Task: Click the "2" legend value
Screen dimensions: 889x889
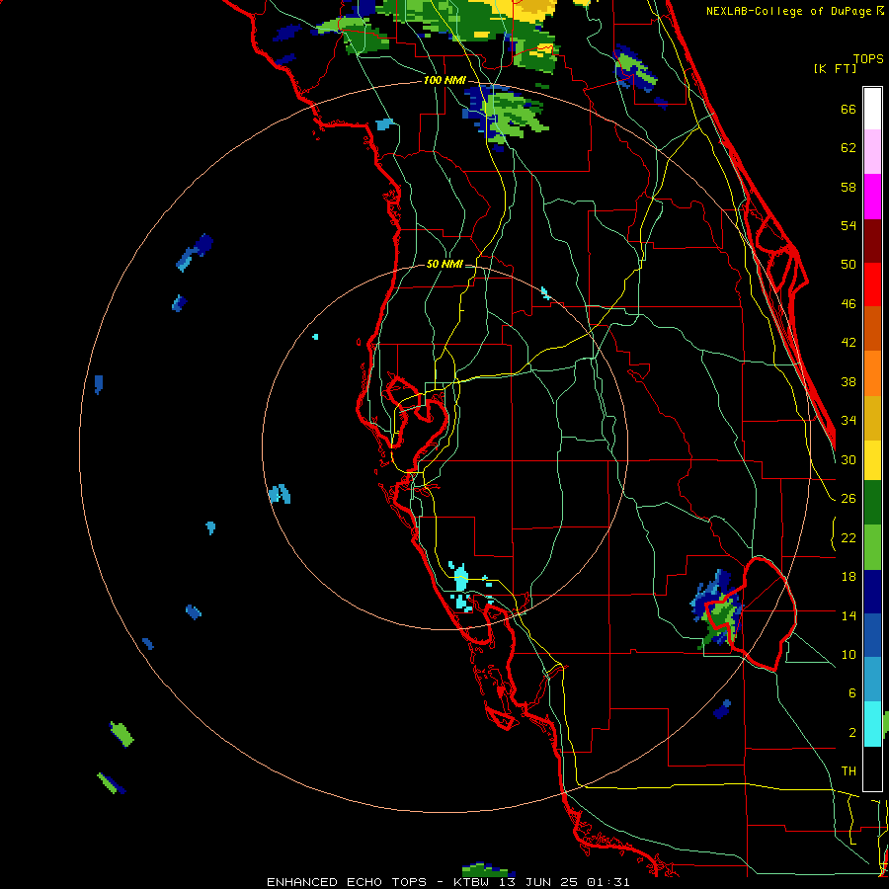Action: pyautogui.click(x=851, y=732)
